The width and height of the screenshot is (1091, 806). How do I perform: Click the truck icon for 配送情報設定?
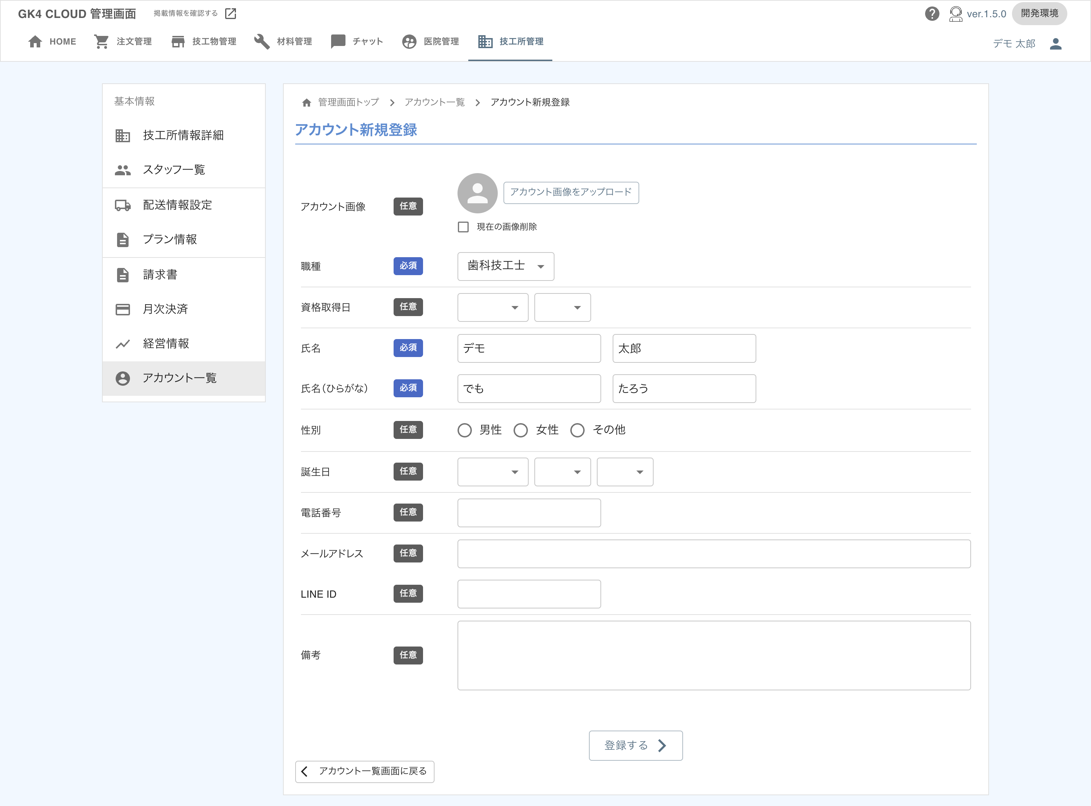click(x=122, y=205)
